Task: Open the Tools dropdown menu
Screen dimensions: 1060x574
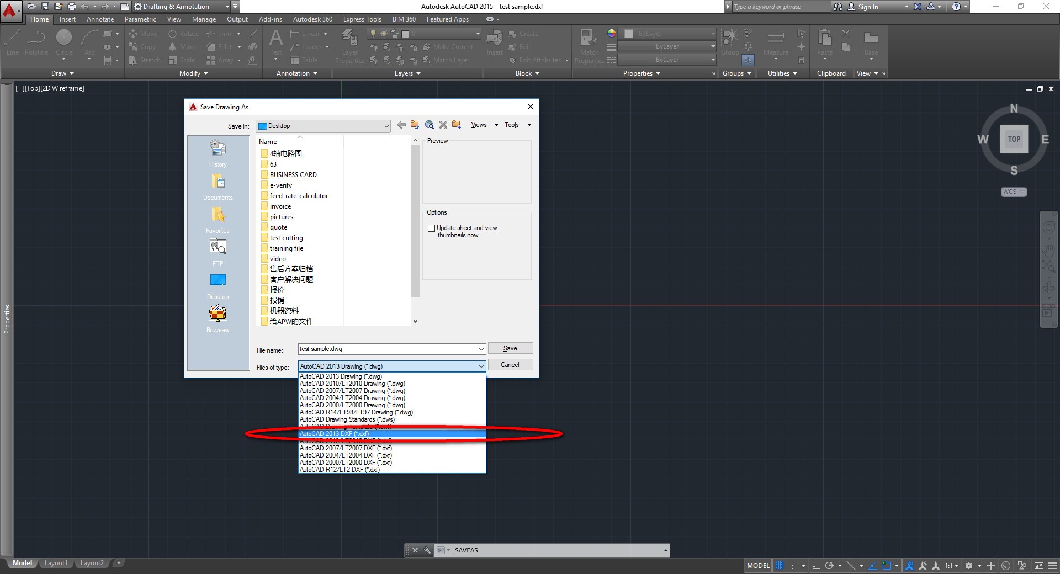Action: pos(518,125)
